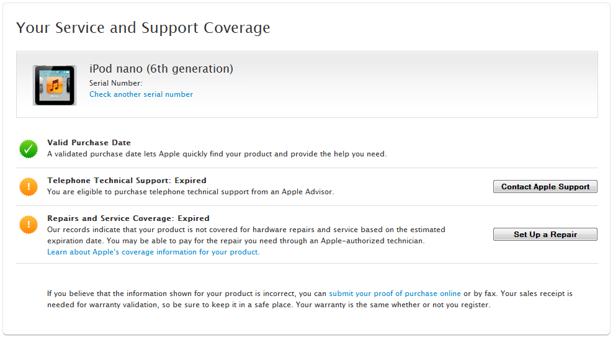The height and width of the screenshot is (337, 613).
Task: Click paragraph starting 'If you believe that'
Action: click(x=310, y=299)
